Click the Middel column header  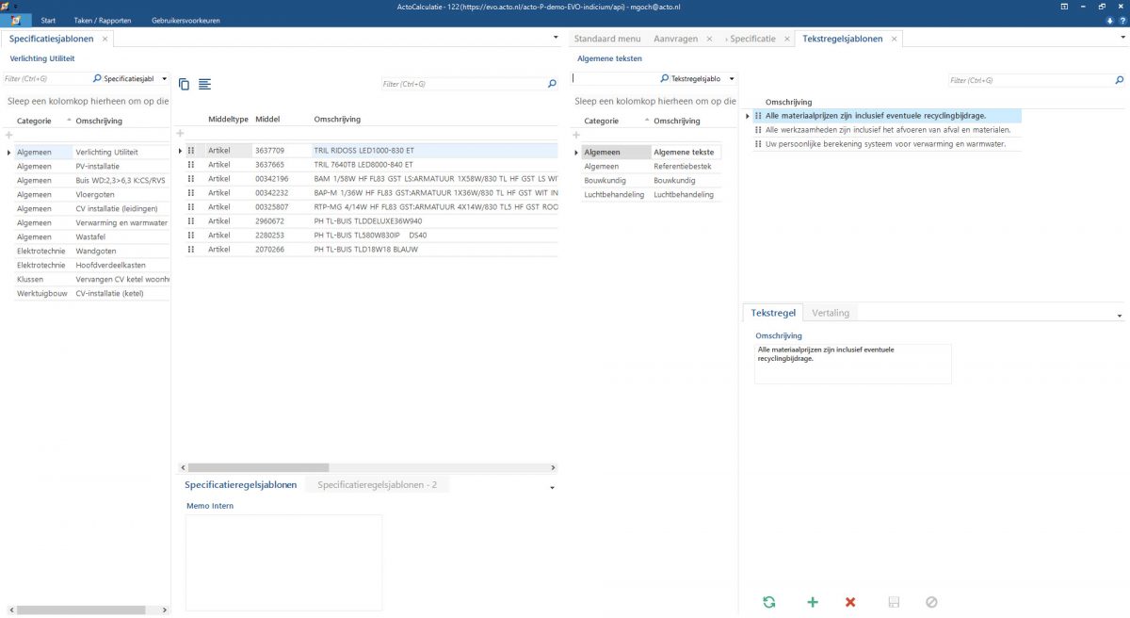pyautogui.click(x=267, y=119)
